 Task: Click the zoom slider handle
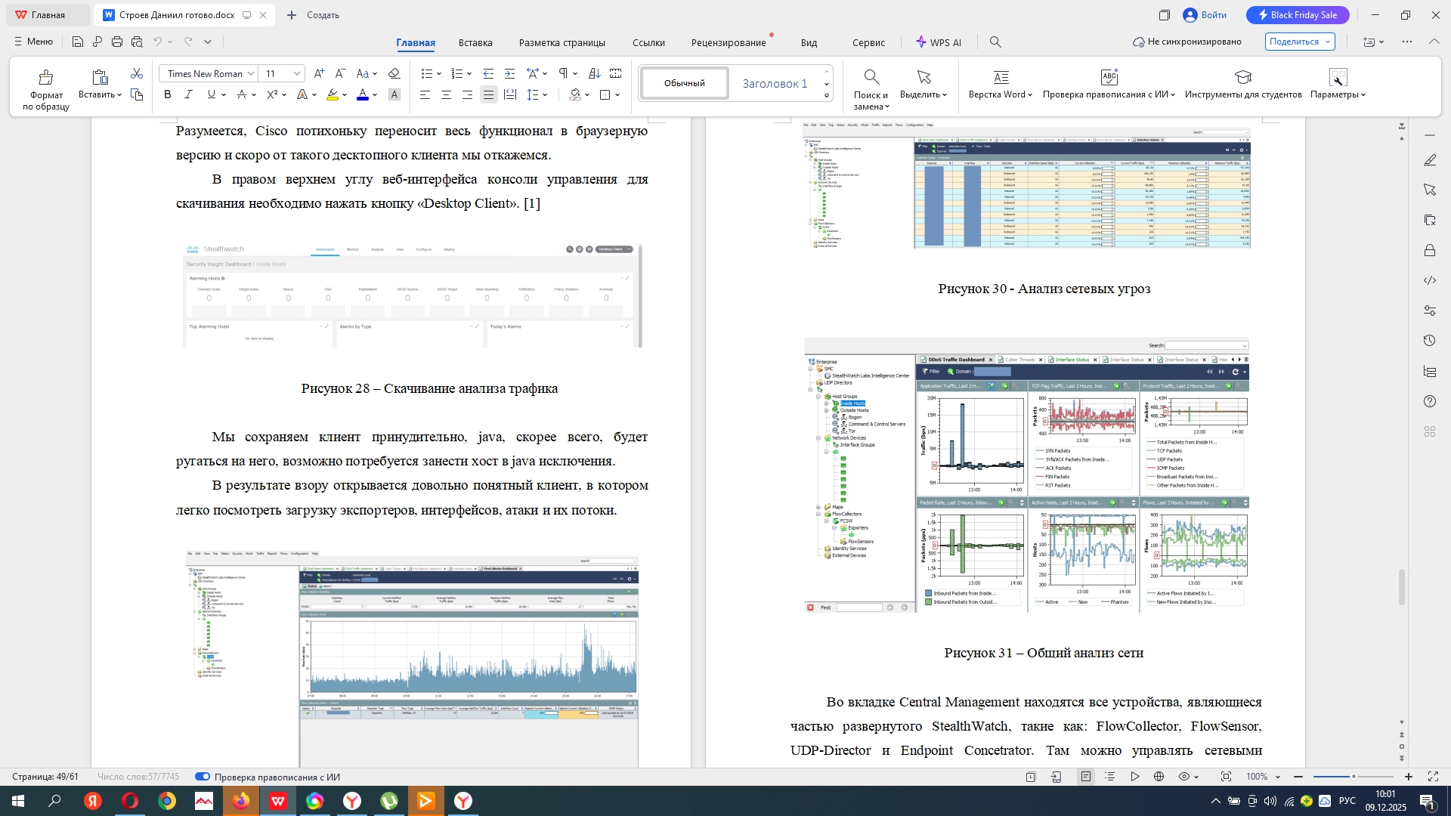1354,777
